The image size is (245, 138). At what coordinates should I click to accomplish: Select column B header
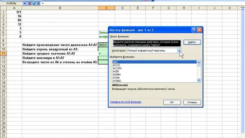click(60, 8)
